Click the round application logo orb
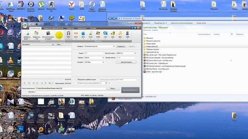The height and width of the screenshot is (139, 248). coord(25,25)
